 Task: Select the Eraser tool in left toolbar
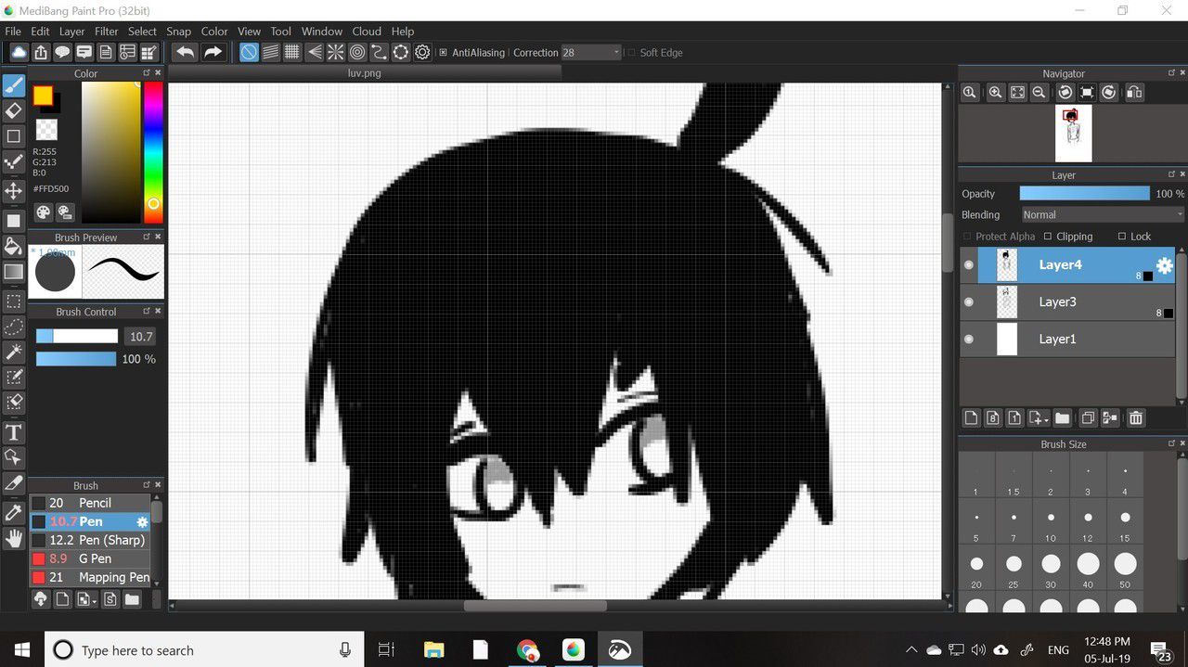tap(14, 111)
